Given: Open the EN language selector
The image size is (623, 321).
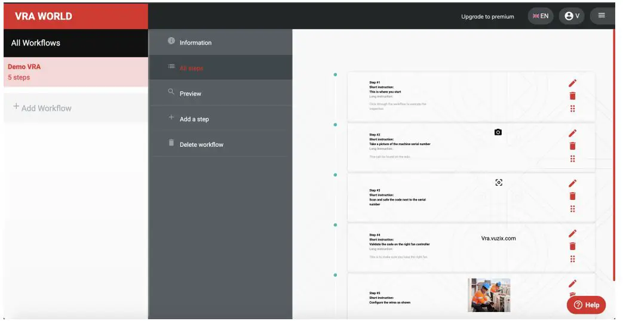Looking at the screenshot, I should coord(541,16).
